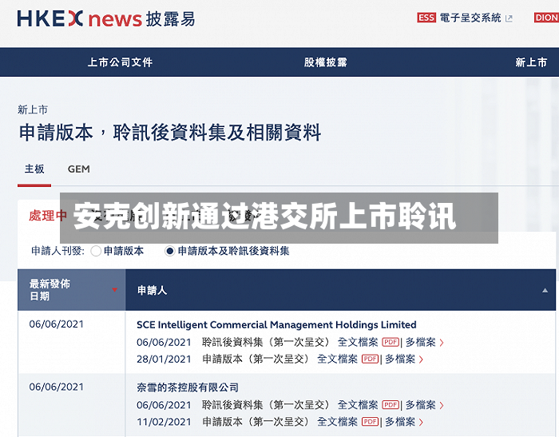The height and width of the screenshot is (437, 559).
Task: Select the 申請版本及聆訊後資料集 radio button
Action: [x=169, y=251]
